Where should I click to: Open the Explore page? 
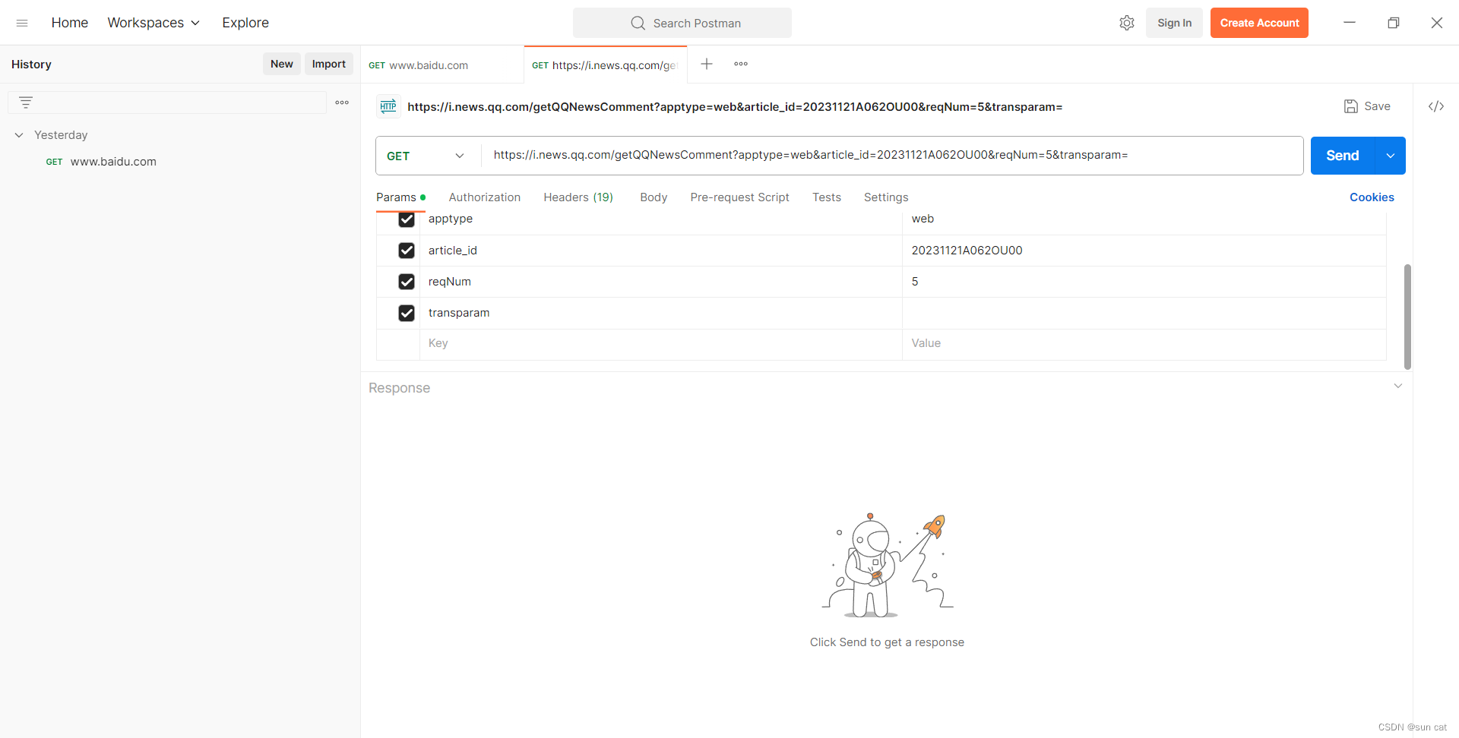coord(245,23)
